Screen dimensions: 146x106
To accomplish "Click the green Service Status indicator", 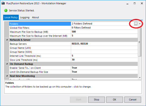I will point(6,10).
